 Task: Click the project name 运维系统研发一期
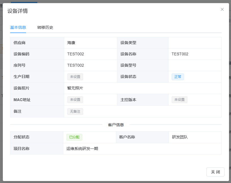point(82,149)
